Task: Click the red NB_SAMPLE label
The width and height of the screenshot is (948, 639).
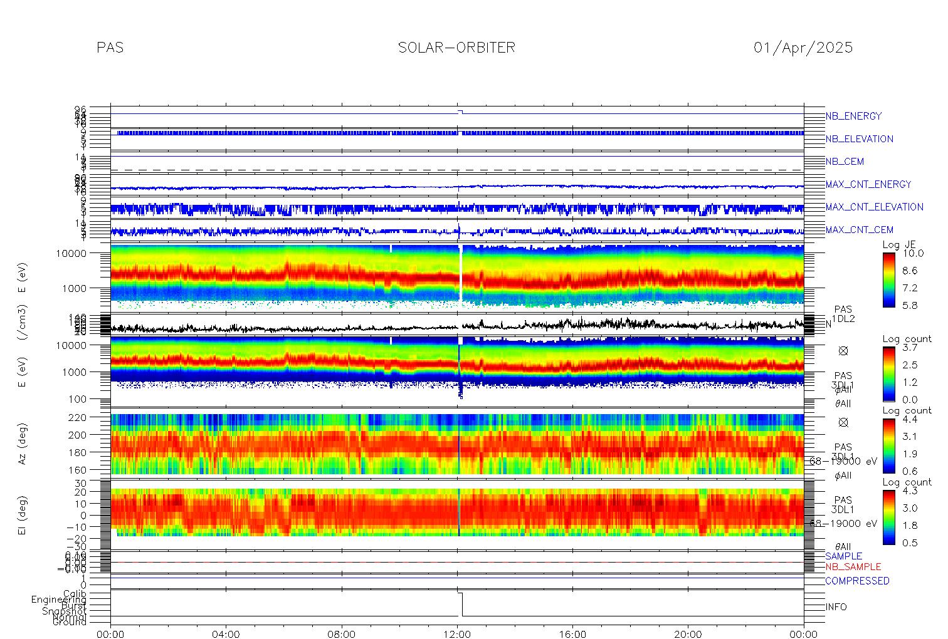Action: 853,567
